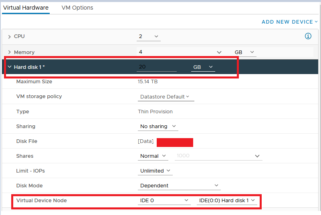Click the hard disk size field
Screen dimensions: 321x215
coord(157,67)
